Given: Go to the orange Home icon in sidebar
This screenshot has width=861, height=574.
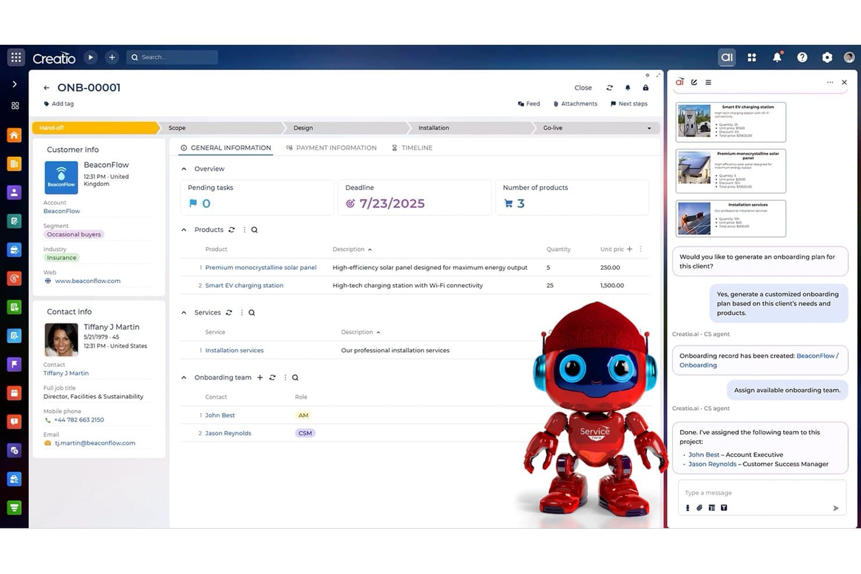Looking at the screenshot, I should (15, 135).
